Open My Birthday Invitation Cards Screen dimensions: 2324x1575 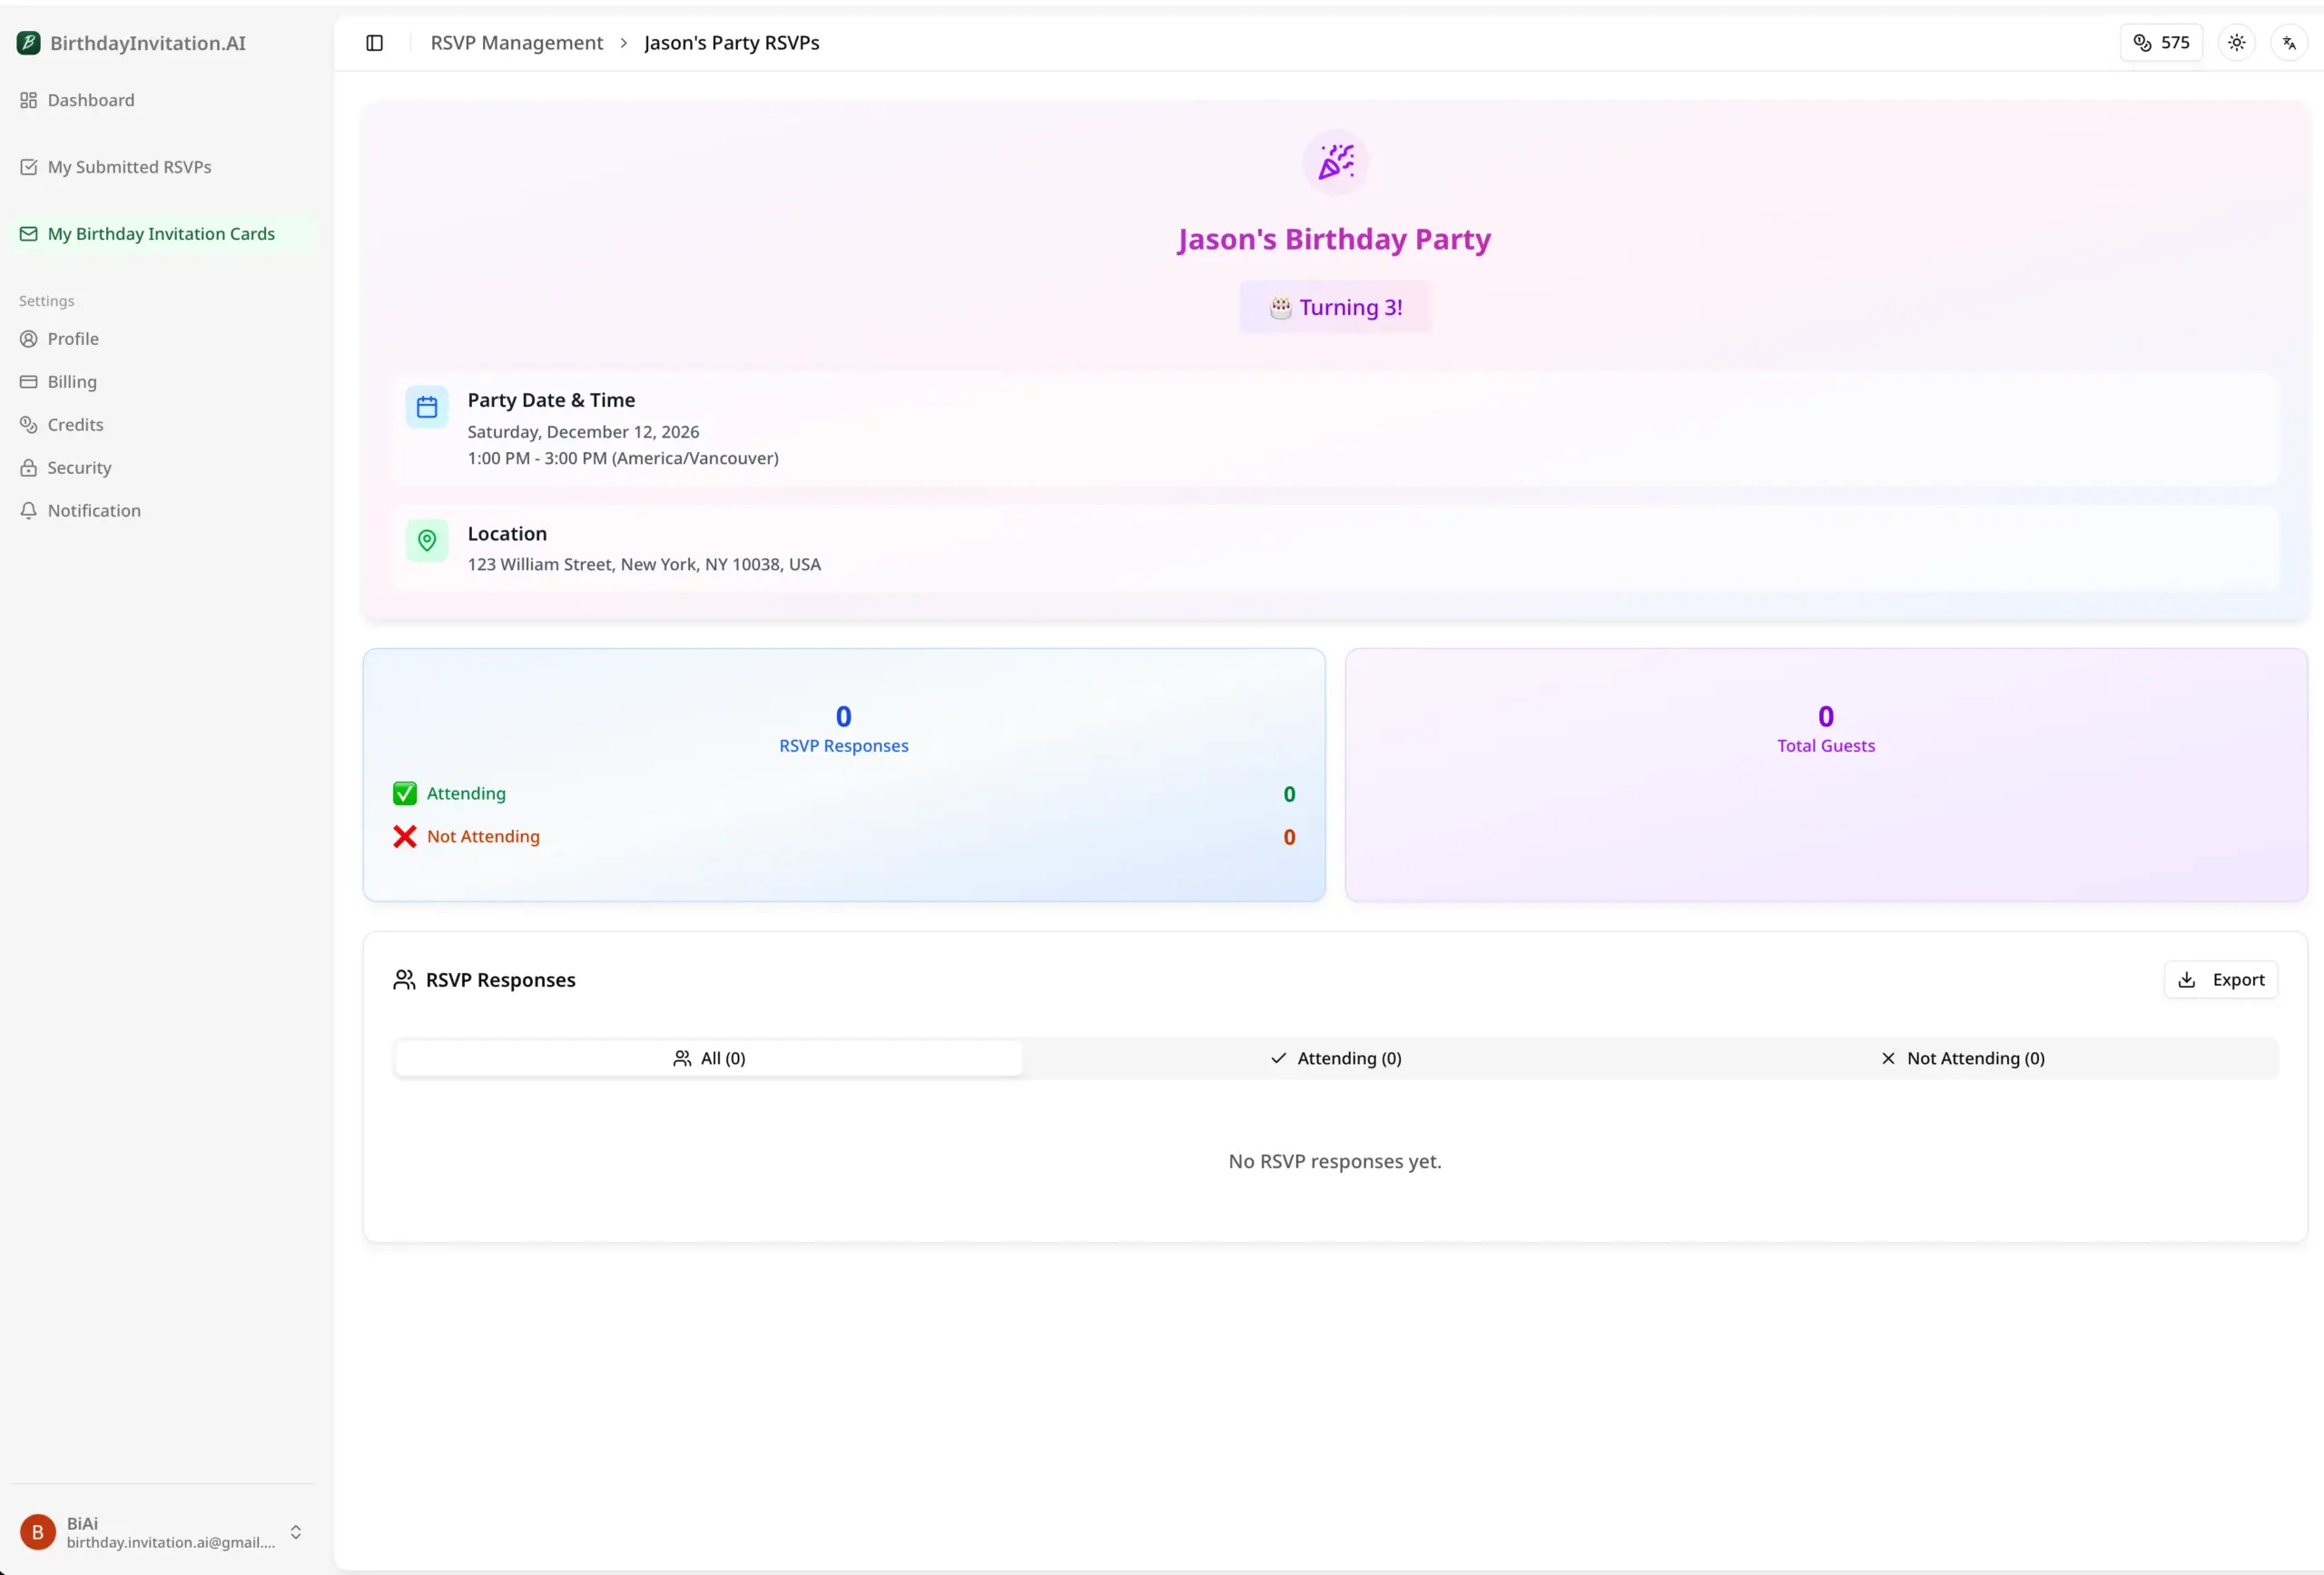click(x=160, y=233)
